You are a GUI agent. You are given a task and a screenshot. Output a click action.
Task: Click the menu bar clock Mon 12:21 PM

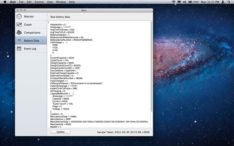(x=210, y=2)
